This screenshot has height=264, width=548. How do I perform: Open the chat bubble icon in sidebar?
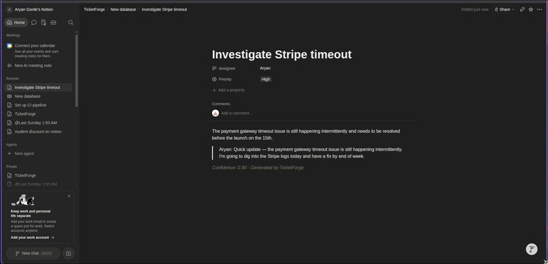click(34, 22)
